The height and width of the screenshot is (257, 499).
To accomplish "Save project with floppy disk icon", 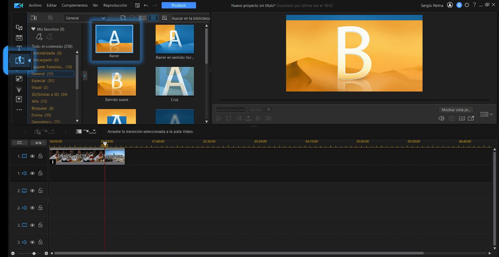I will click(x=137, y=5).
